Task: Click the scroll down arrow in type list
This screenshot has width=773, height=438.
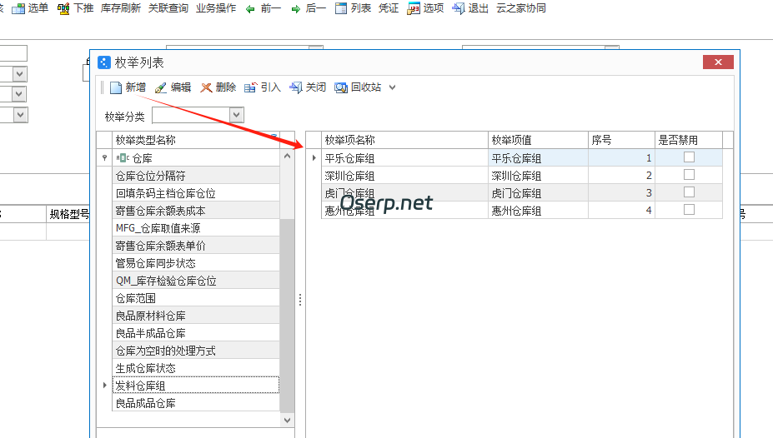Action: point(287,420)
